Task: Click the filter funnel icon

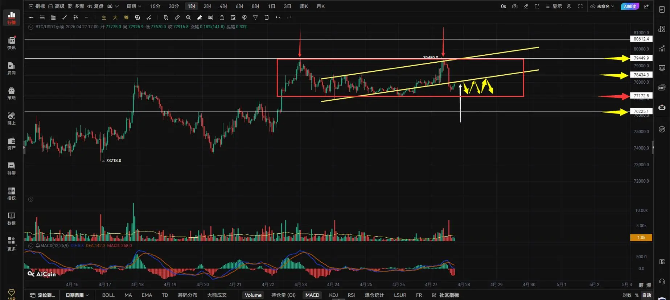Action: pos(255,17)
